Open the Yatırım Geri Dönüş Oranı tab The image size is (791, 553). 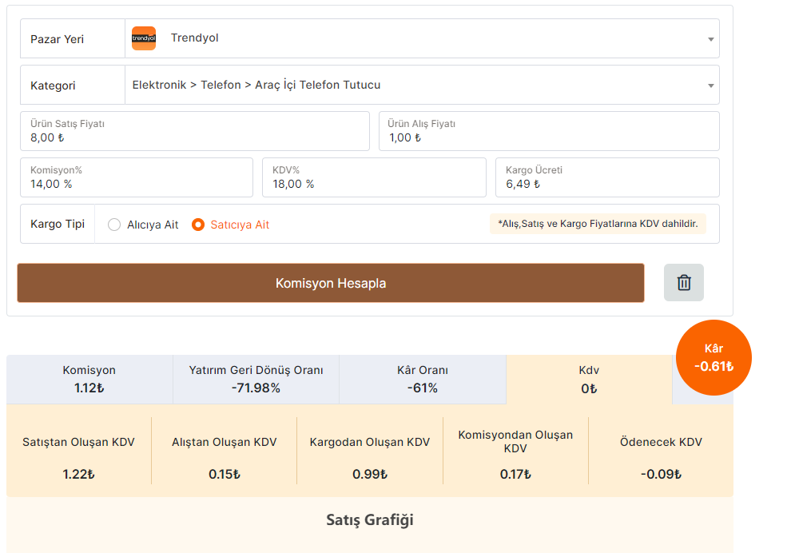[256, 380]
